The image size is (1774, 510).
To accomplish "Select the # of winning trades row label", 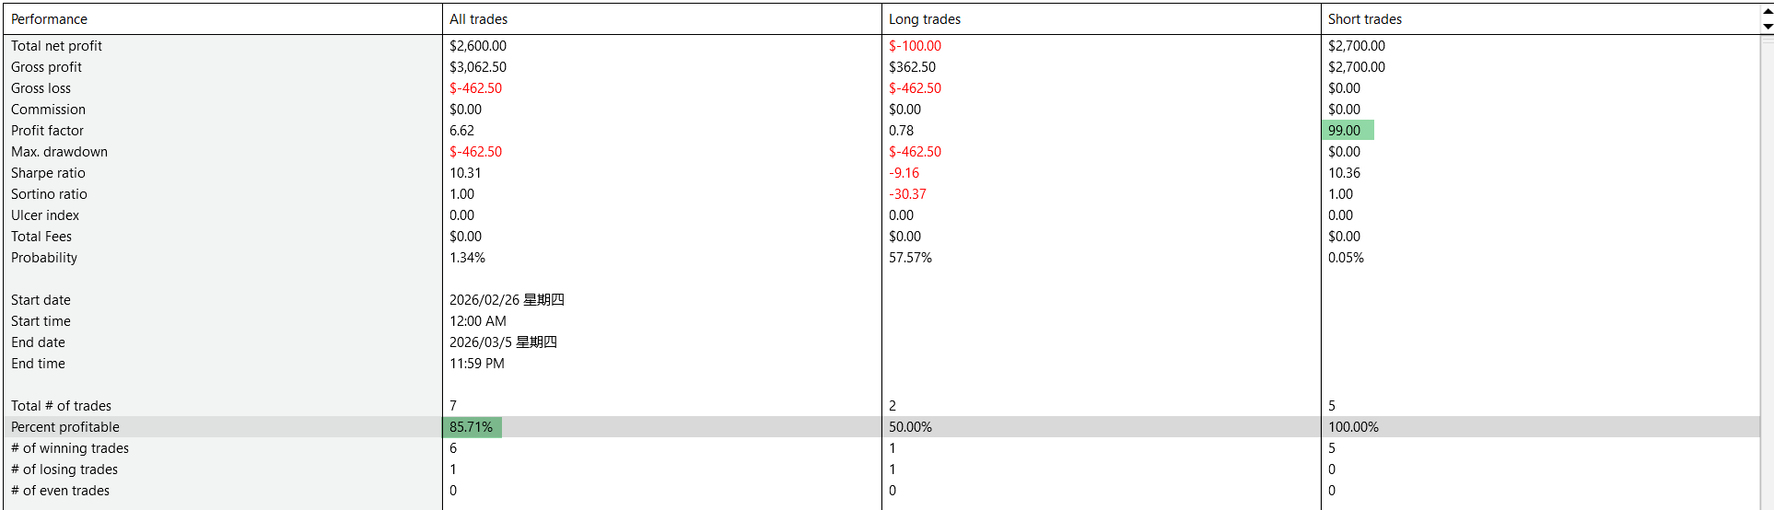I will [x=70, y=448].
